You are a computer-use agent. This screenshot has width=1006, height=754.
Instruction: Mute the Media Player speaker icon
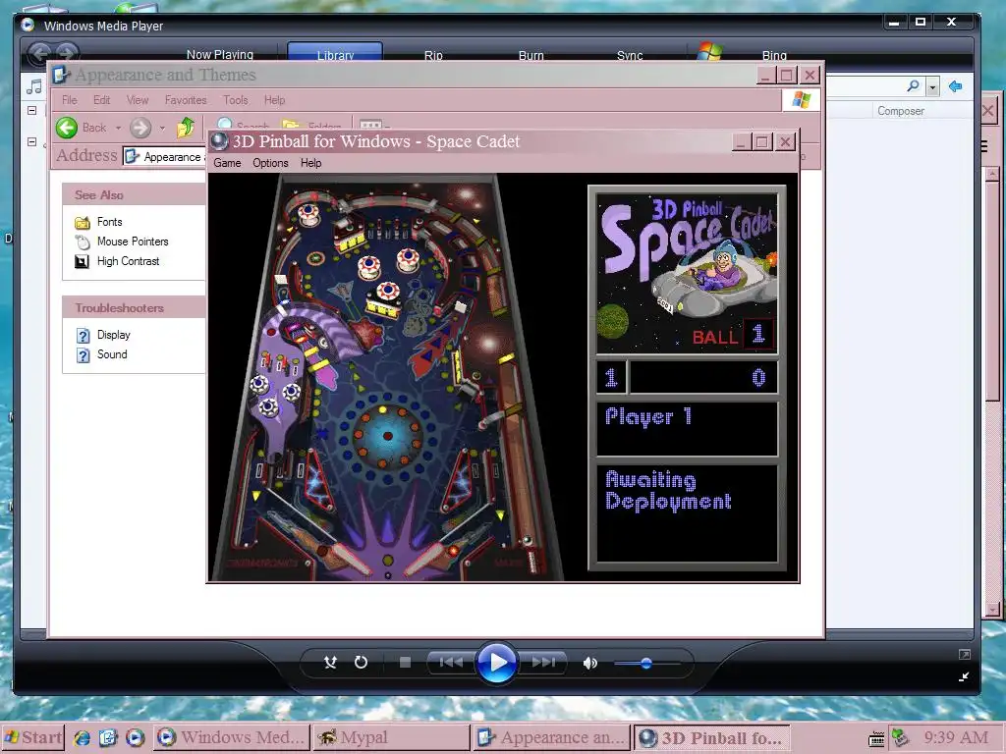click(589, 663)
